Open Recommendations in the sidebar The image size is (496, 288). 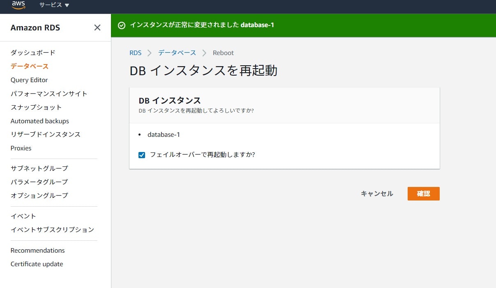pyautogui.click(x=38, y=251)
